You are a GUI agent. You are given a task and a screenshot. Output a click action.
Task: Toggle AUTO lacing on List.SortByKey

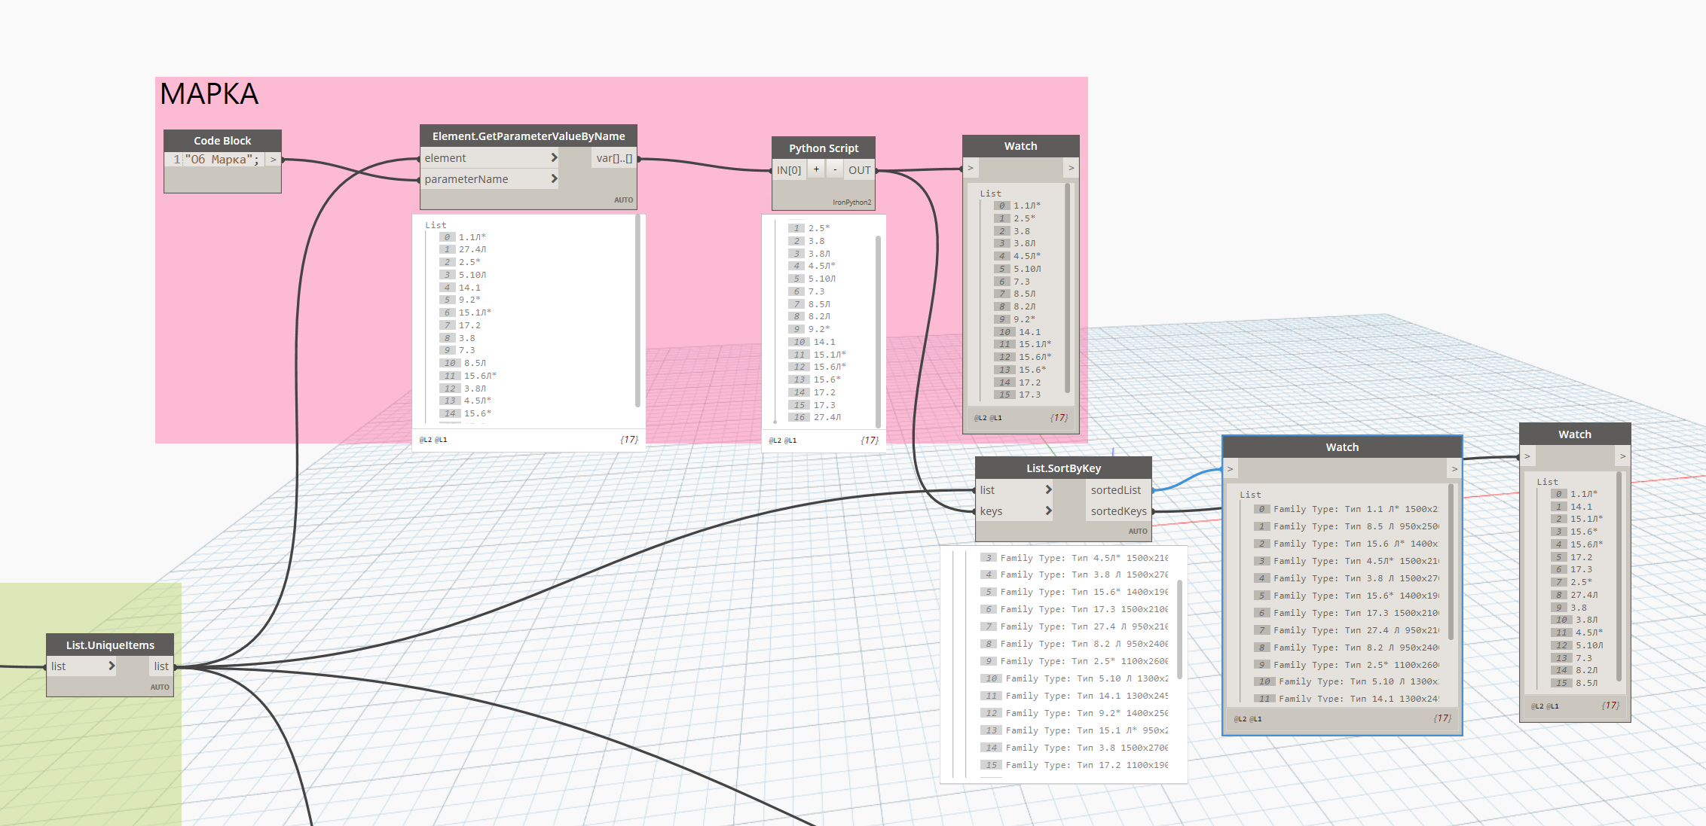(1138, 531)
